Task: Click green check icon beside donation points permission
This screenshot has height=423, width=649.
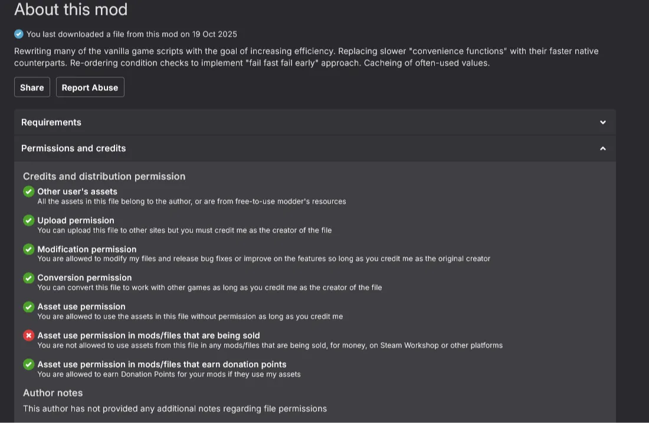Action: pos(28,364)
